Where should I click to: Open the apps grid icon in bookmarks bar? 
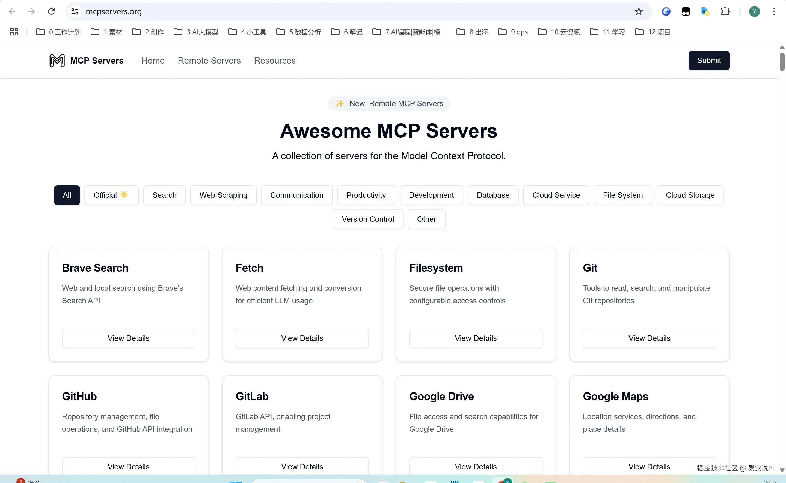tap(14, 32)
